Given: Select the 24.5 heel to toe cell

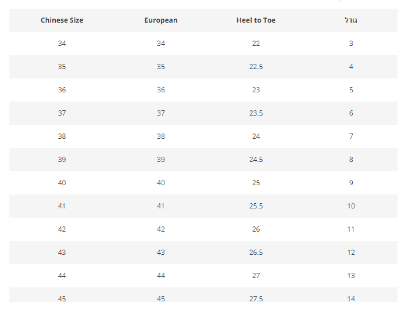Looking at the screenshot, I should (256, 160).
